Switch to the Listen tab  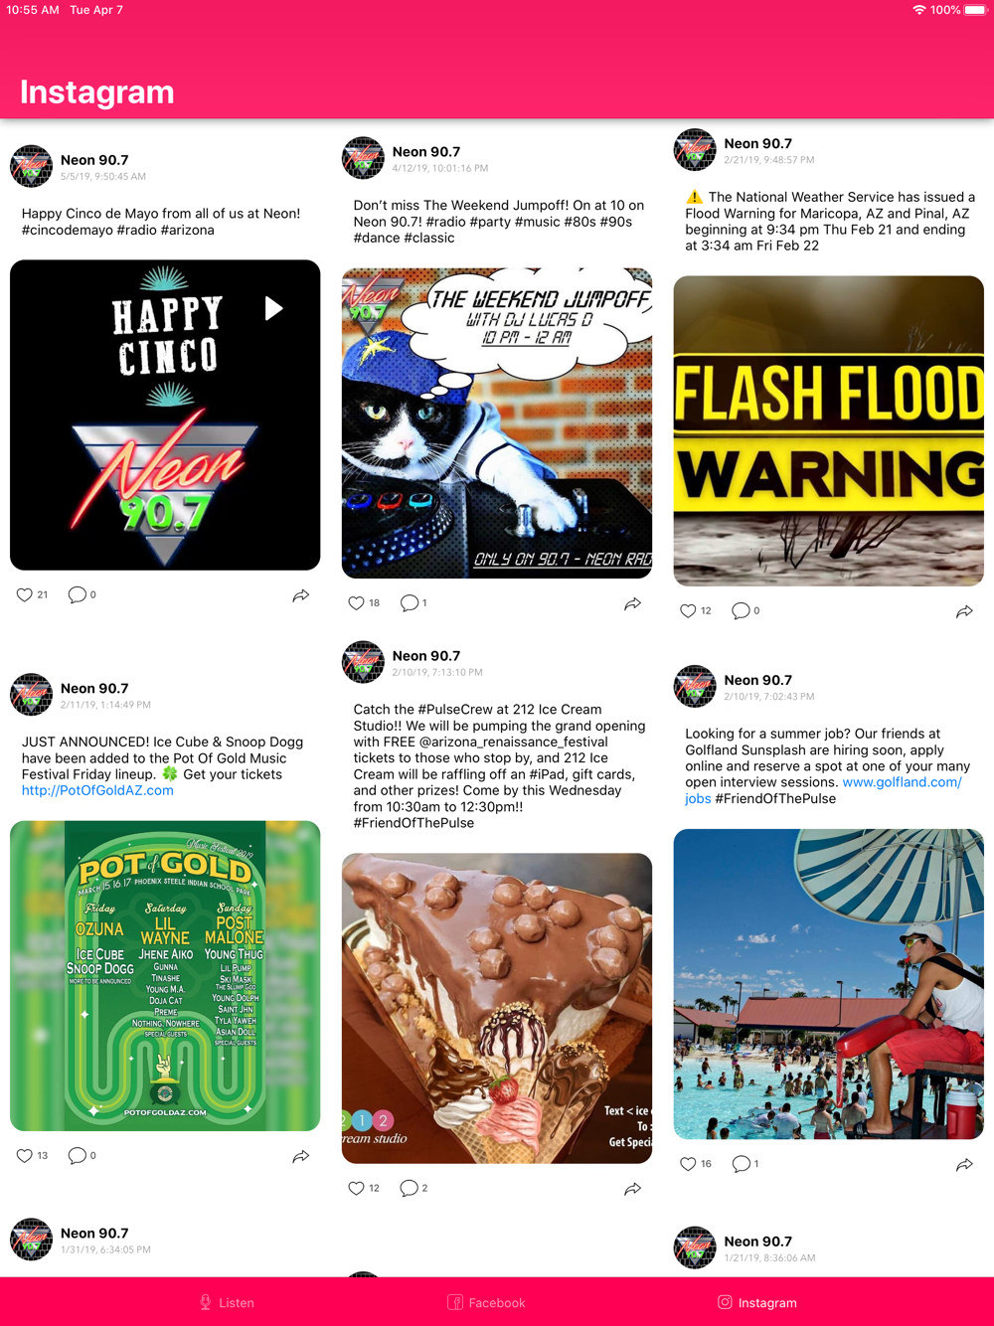click(227, 1302)
